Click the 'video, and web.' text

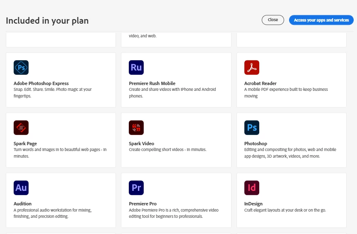142,36
